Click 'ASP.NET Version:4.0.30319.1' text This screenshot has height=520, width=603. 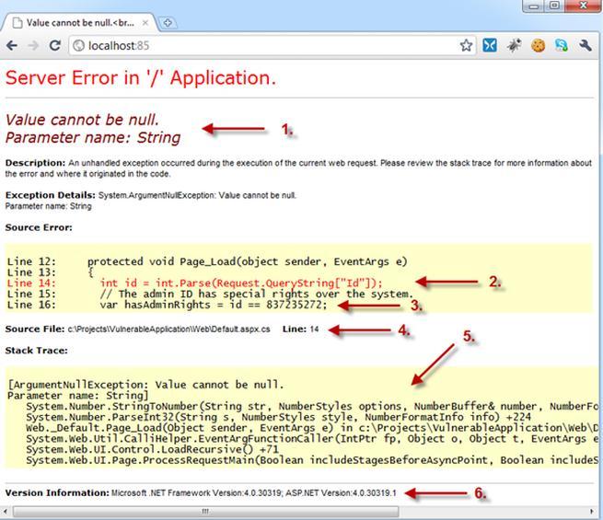341,492
